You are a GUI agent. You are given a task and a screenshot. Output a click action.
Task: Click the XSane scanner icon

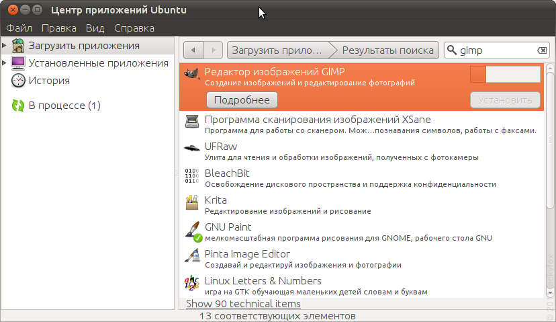(192, 122)
